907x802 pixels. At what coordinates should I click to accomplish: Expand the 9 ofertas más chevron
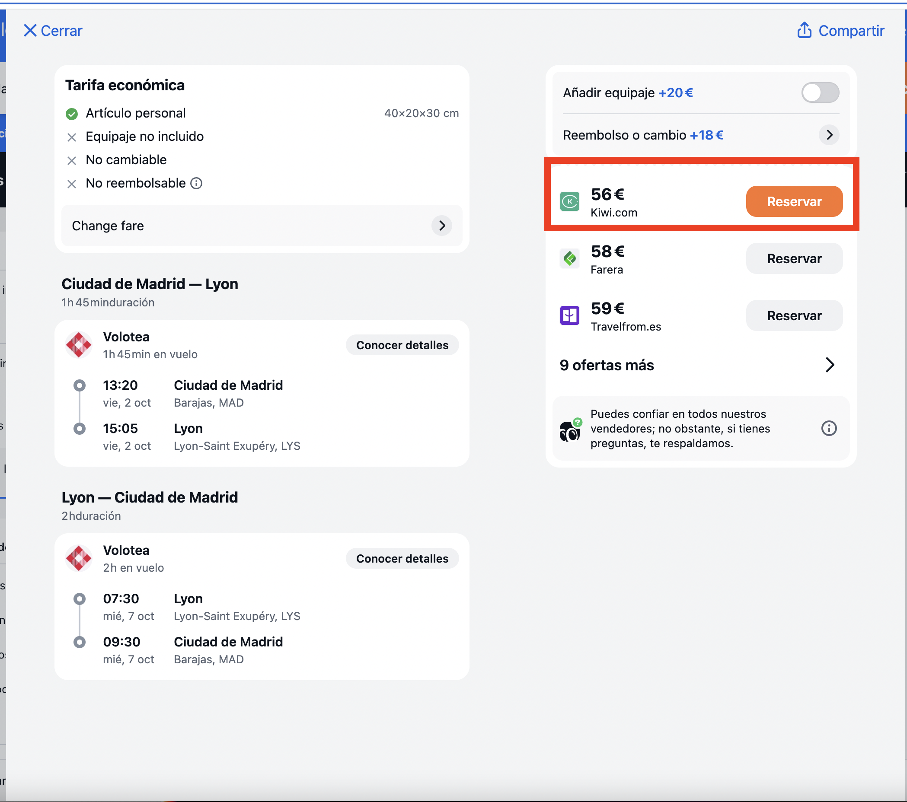(830, 365)
